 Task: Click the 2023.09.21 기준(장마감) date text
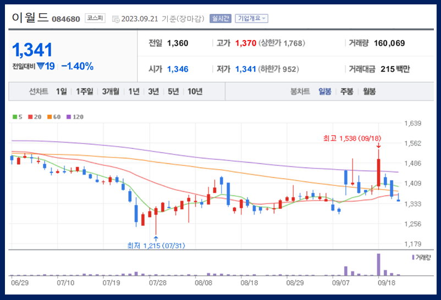coord(163,19)
